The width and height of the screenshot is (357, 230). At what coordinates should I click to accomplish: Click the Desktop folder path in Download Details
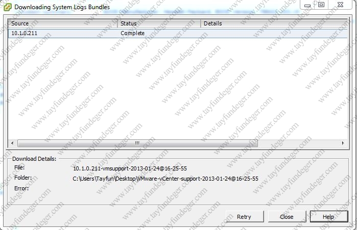[x=165, y=179]
